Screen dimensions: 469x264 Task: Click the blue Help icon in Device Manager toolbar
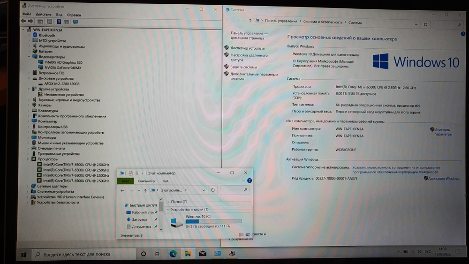[x=59, y=22]
